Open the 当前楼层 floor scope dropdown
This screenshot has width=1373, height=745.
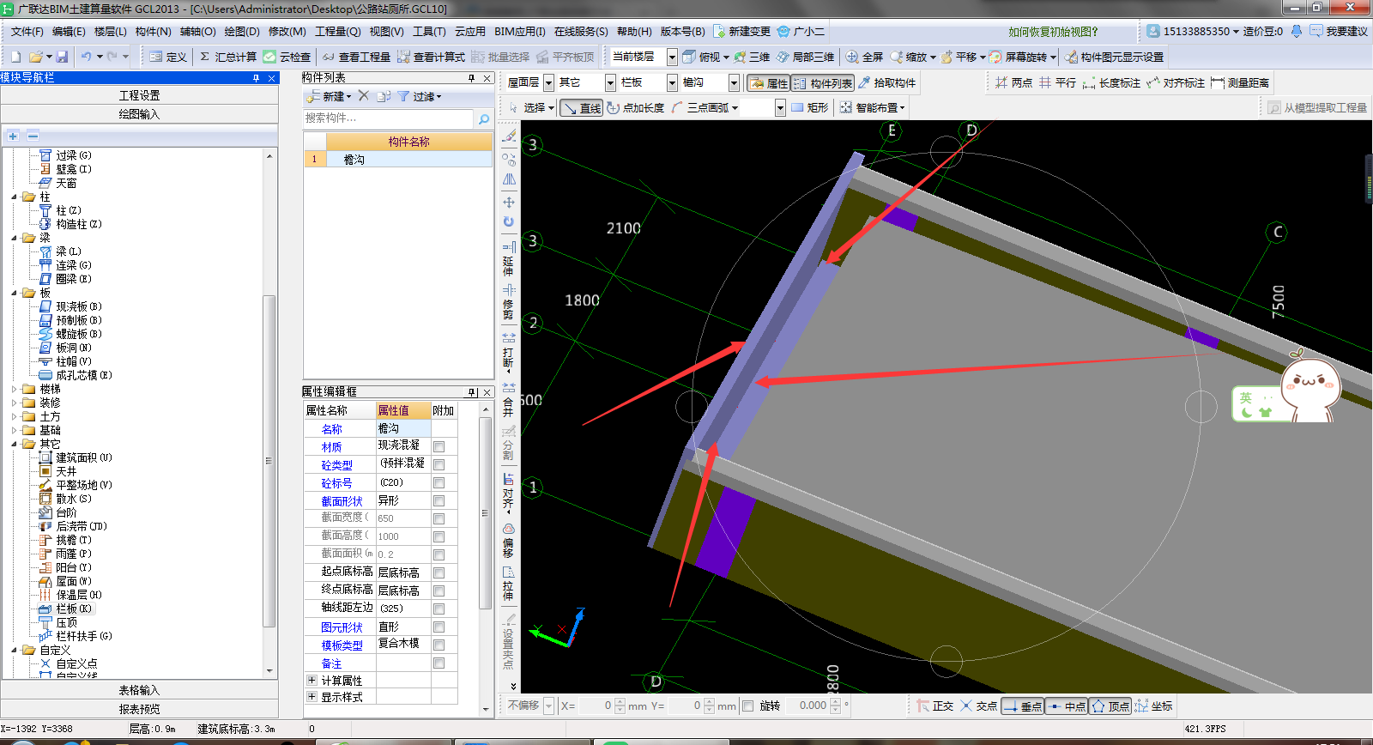(673, 57)
